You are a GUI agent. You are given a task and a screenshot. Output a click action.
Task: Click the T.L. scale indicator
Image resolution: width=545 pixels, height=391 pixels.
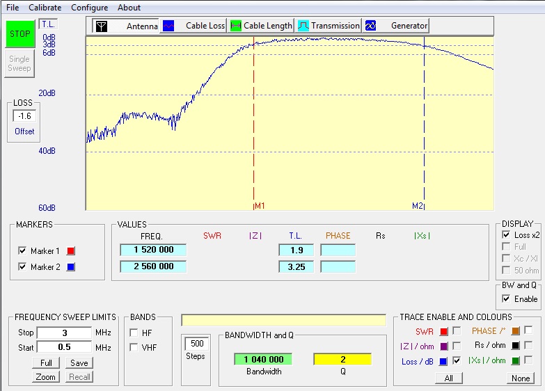click(x=48, y=24)
